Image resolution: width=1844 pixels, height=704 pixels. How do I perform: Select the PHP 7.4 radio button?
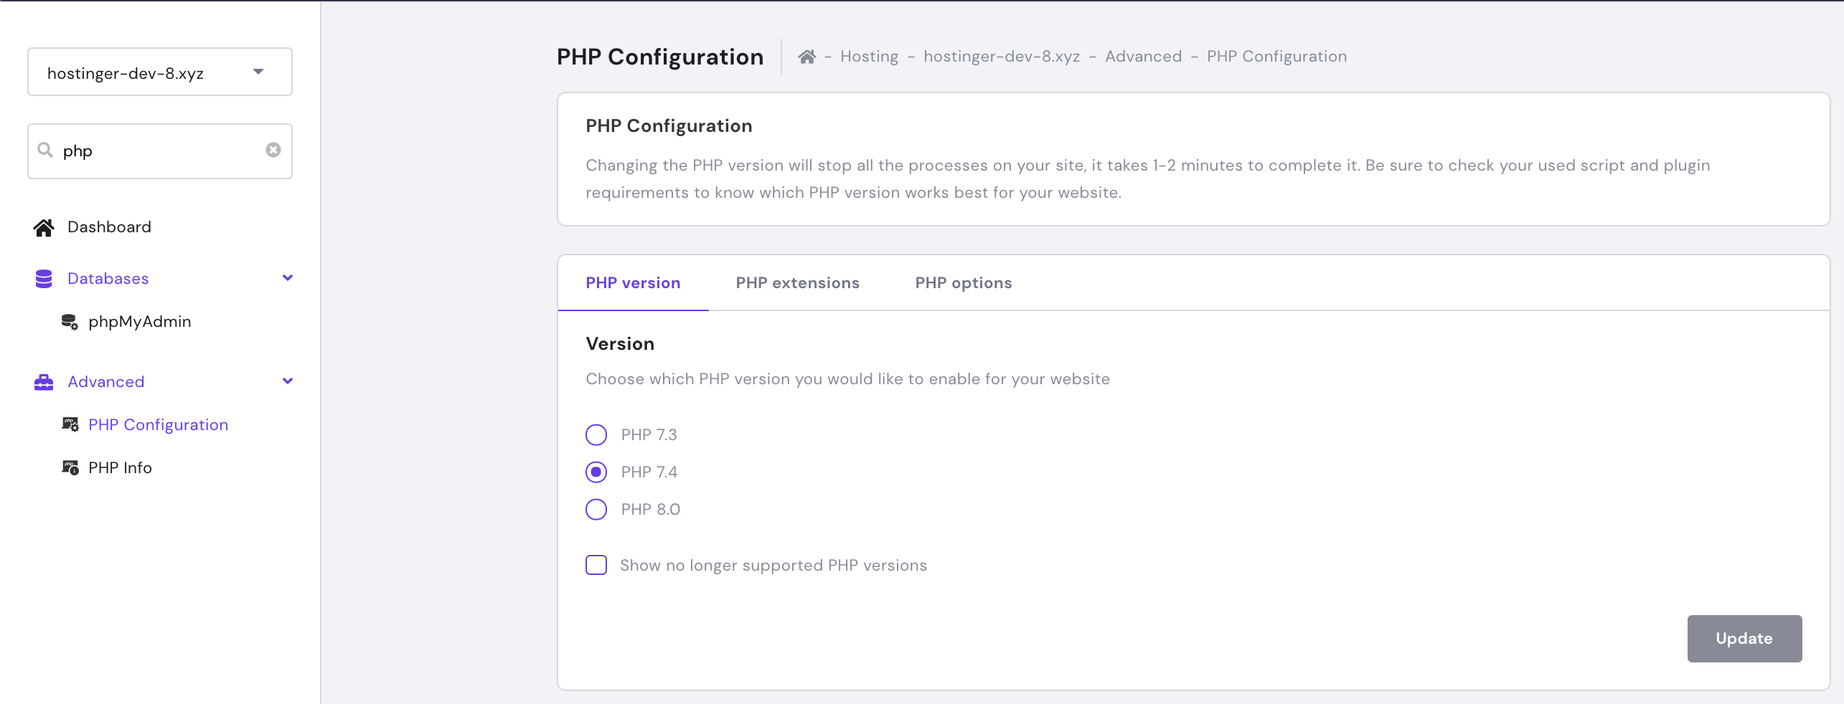(596, 472)
